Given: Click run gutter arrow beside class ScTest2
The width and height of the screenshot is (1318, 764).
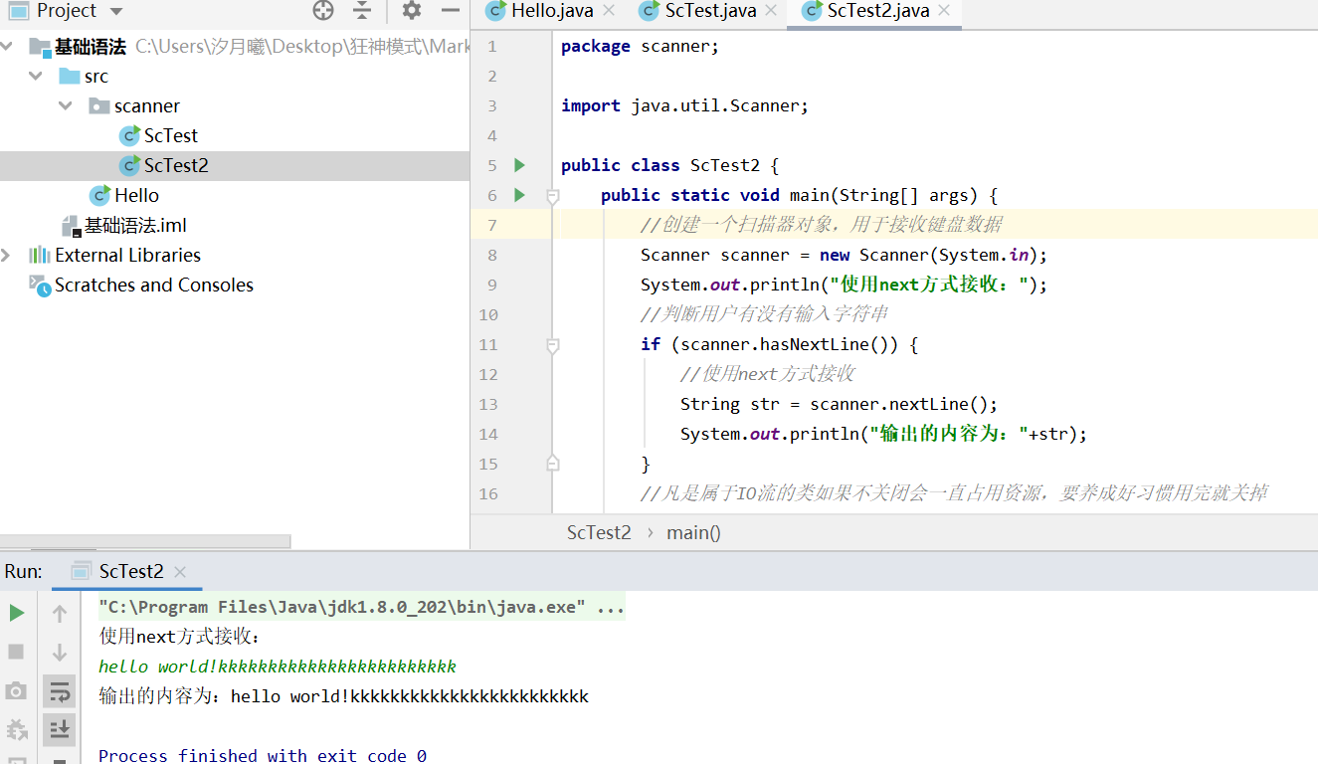Looking at the screenshot, I should click(x=519, y=165).
